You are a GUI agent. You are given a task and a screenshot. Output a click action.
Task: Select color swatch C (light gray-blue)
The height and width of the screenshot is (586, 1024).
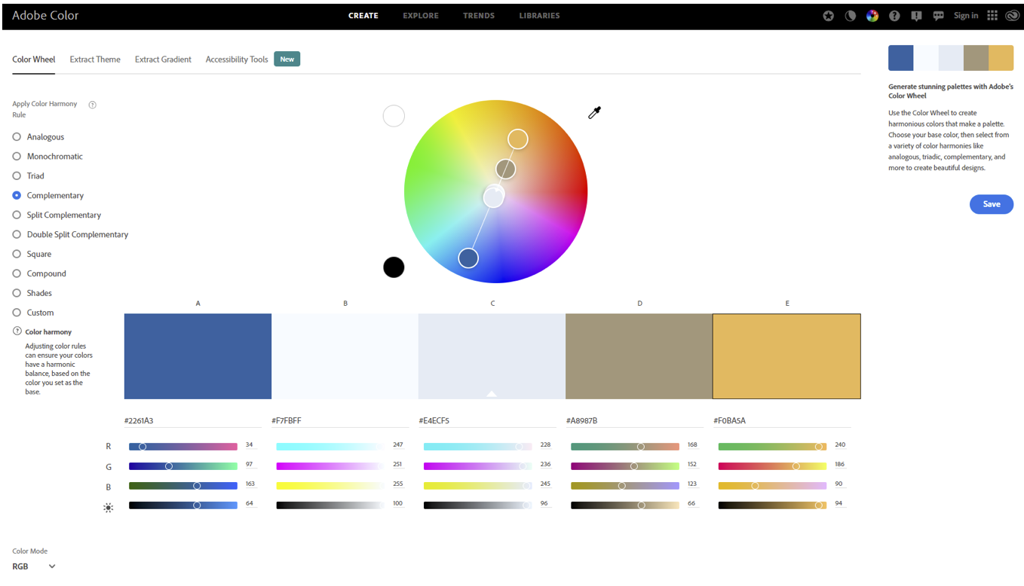(x=492, y=356)
